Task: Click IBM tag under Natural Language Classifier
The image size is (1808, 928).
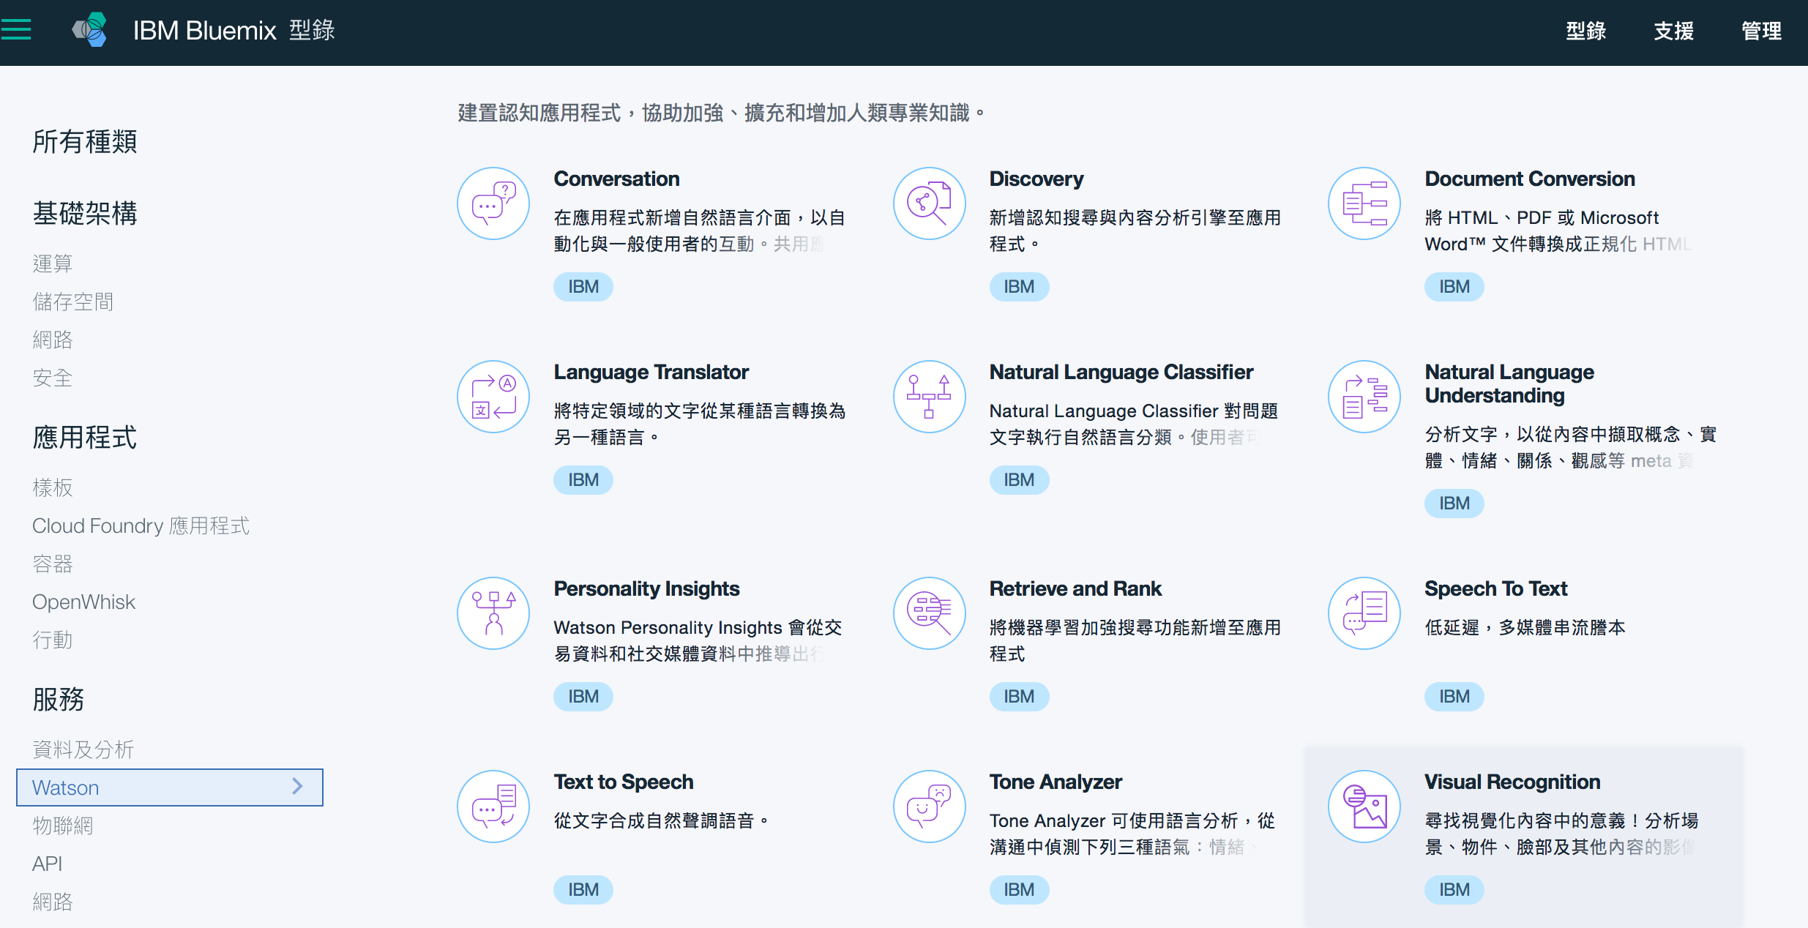Action: coord(1019,479)
